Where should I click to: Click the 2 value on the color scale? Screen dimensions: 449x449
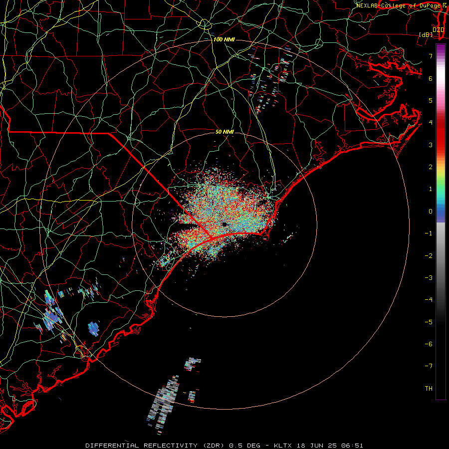[431, 167]
